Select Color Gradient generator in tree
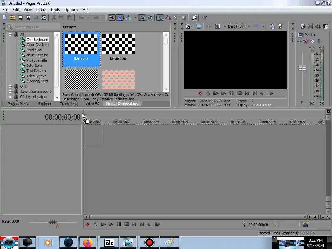The width and height of the screenshot is (332, 249). [38, 45]
